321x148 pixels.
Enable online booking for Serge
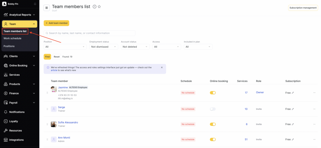(213, 109)
